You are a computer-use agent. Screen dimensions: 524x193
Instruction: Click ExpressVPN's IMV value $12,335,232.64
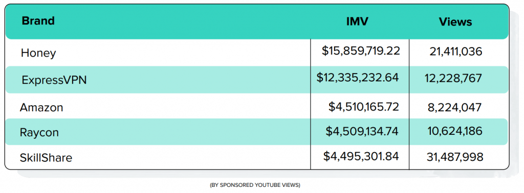click(358, 78)
